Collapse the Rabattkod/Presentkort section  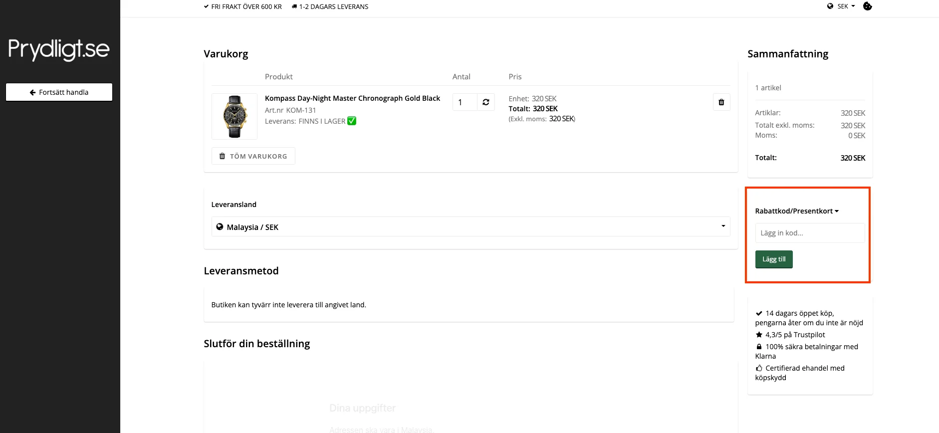click(797, 211)
